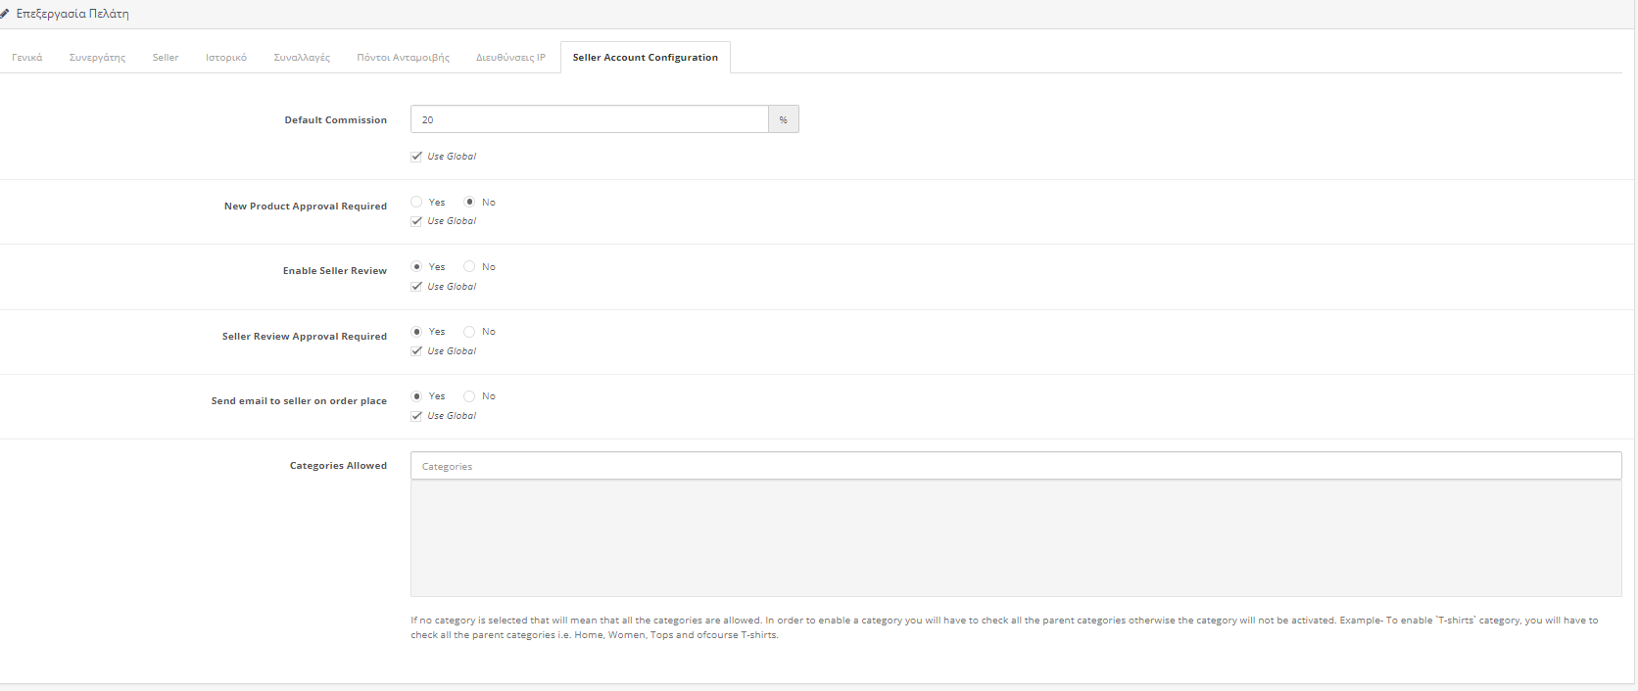The width and height of the screenshot is (1638, 691).
Task: Click the help text starting 'If no category is selected'
Action: [1004, 627]
